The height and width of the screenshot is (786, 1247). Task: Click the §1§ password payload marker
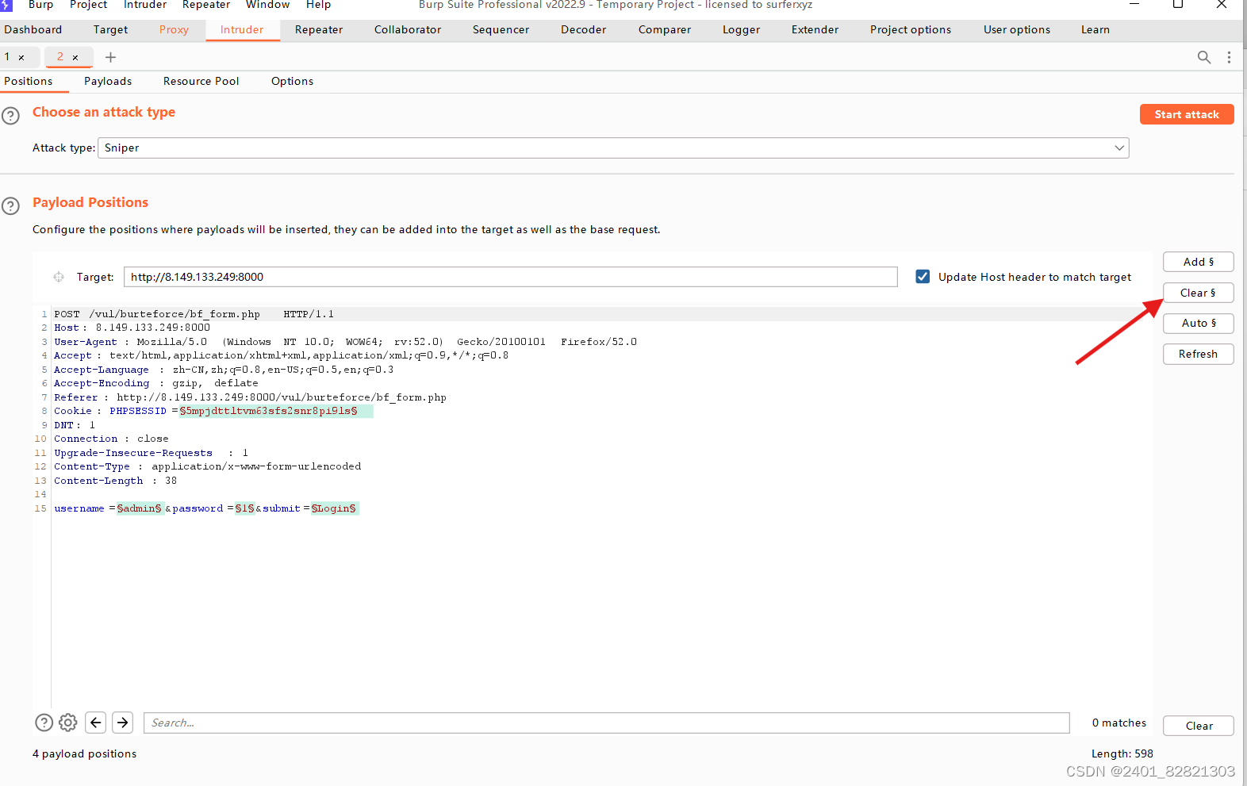pyautogui.click(x=245, y=508)
